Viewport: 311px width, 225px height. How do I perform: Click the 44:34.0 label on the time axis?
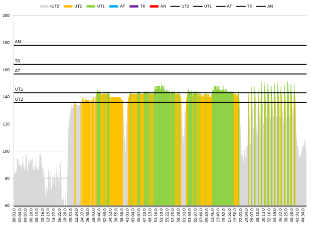[302, 215]
